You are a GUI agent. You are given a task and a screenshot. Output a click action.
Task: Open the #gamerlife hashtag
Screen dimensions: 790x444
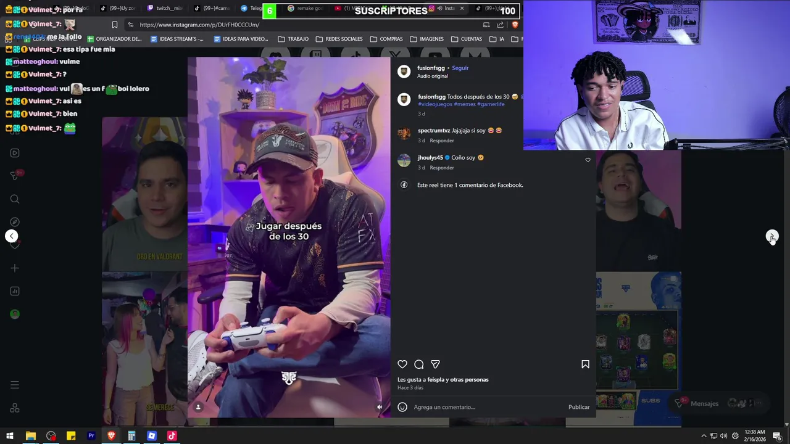click(491, 104)
